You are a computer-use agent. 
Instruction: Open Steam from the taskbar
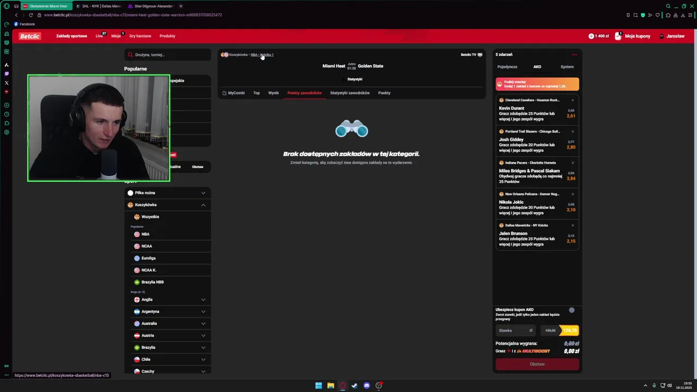pos(354,385)
